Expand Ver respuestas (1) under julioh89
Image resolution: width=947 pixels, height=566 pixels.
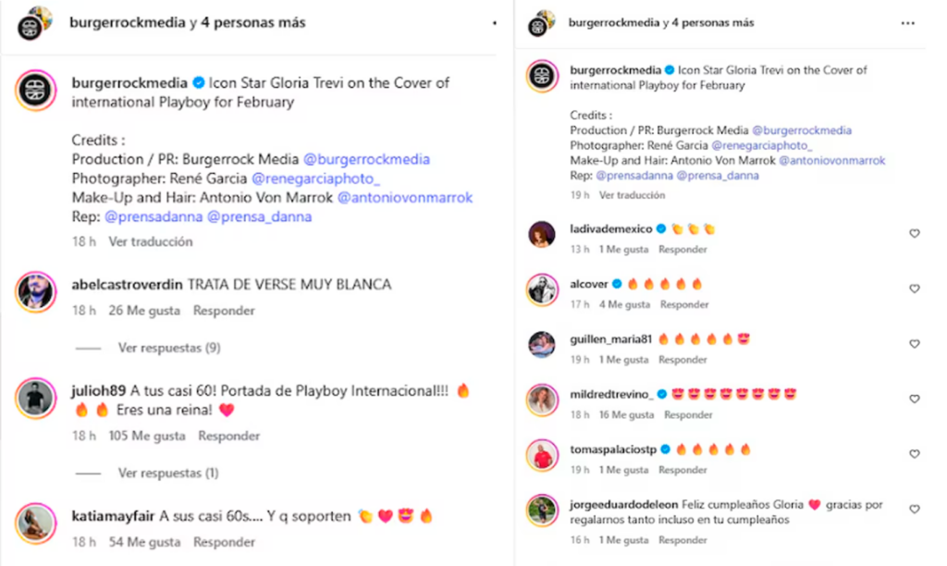coord(168,473)
